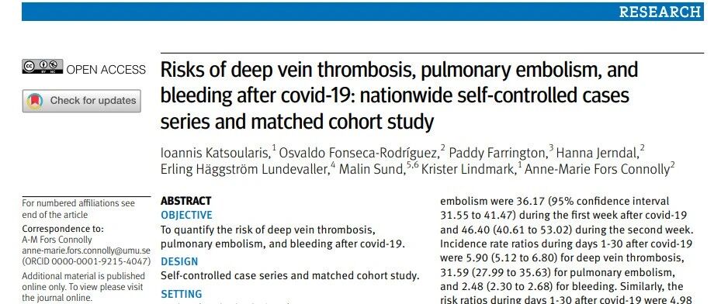Viewport: 714px width, 304px height.
Task: Click author name Anne-Marie Fors Connolly
Action: (x=597, y=169)
